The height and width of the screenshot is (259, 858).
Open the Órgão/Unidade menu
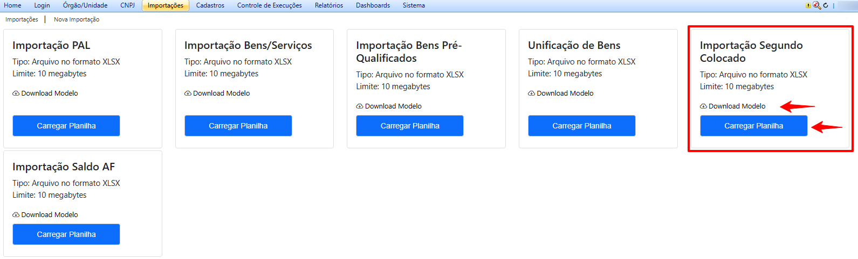(85, 5)
